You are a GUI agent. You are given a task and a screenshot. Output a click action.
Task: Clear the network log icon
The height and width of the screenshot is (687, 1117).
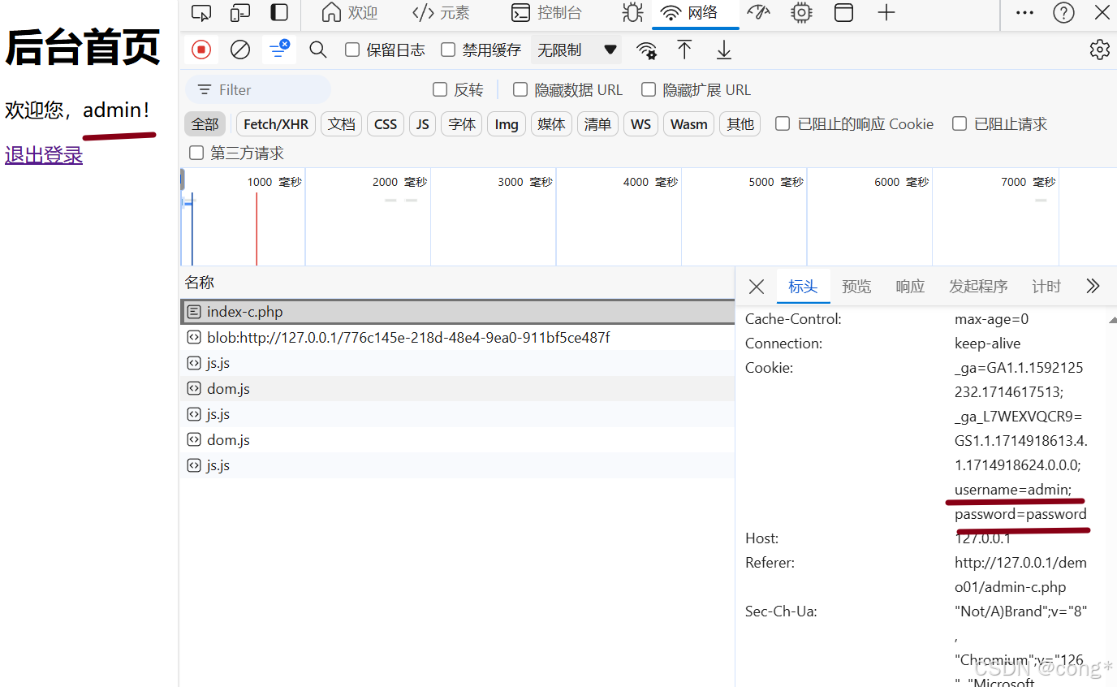[240, 50]
